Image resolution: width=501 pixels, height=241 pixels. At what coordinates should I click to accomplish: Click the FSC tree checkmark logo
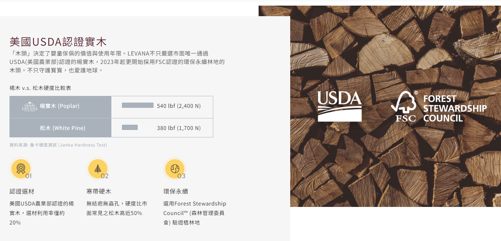pos(404,106)
